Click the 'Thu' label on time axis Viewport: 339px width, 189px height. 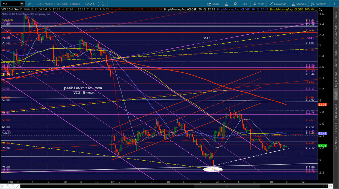click(x=10, y=182)
